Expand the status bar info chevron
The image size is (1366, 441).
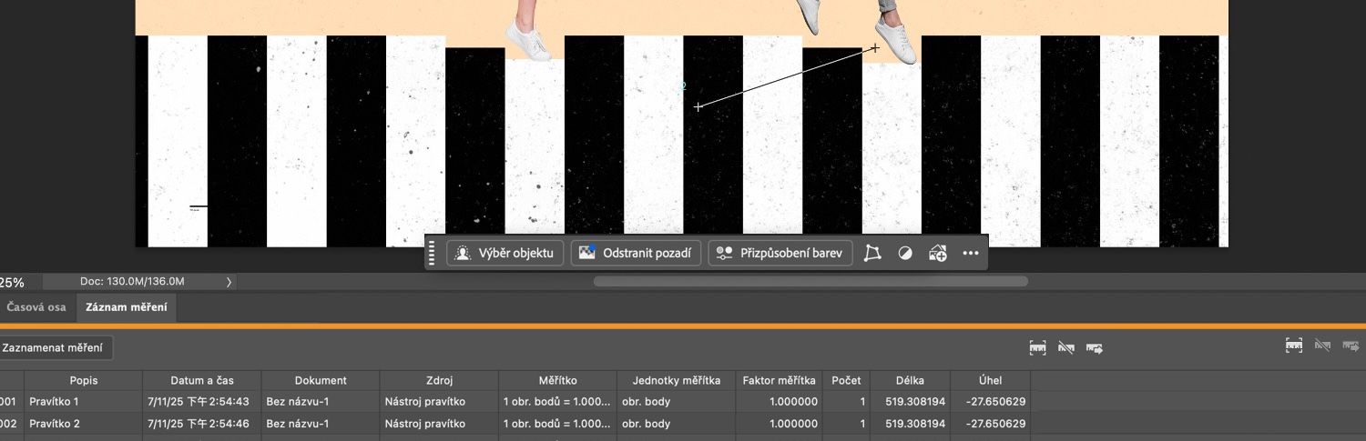click(x=229, y=282)
